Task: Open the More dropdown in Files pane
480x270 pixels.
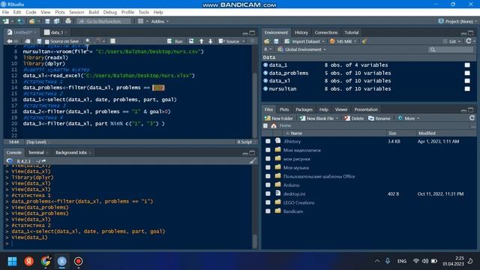Action: click(409, 118)
